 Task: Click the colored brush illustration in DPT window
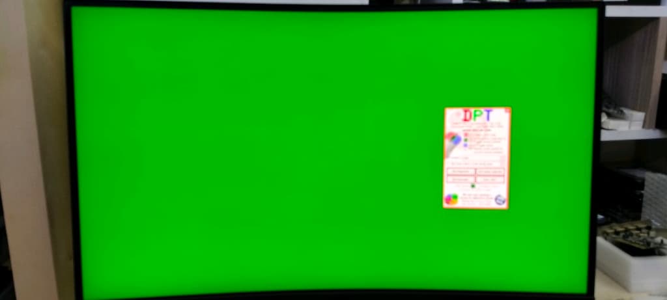pos(452,144)
